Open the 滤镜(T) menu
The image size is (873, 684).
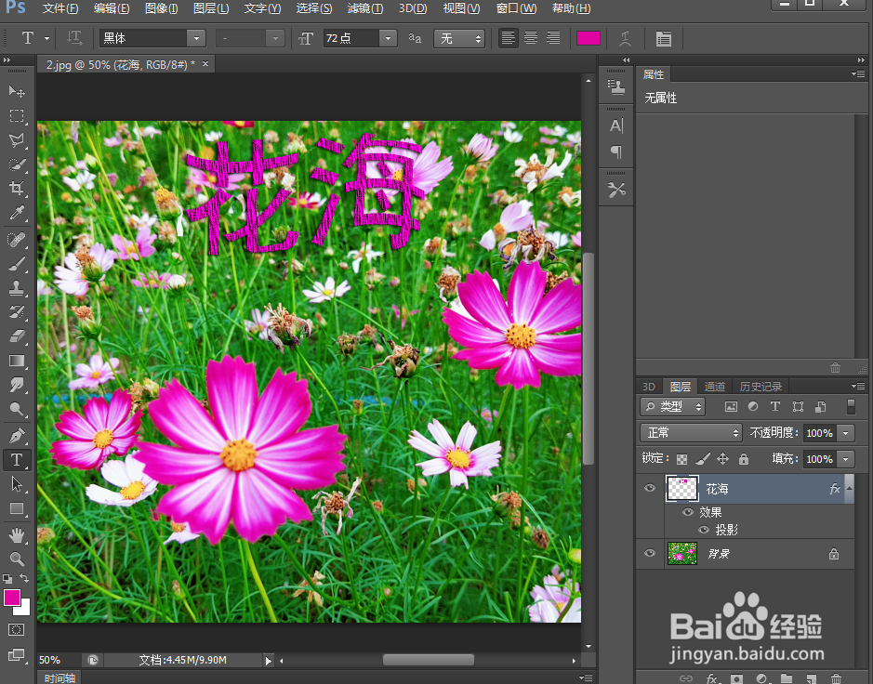(364, 8)
